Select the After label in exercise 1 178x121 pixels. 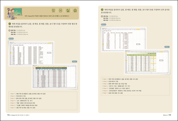[74, 62]
